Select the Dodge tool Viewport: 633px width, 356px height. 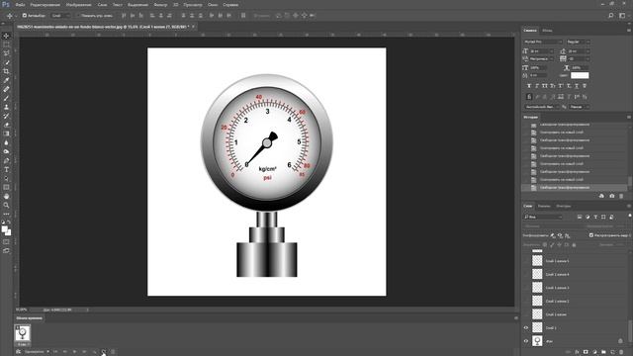[6, 151]
